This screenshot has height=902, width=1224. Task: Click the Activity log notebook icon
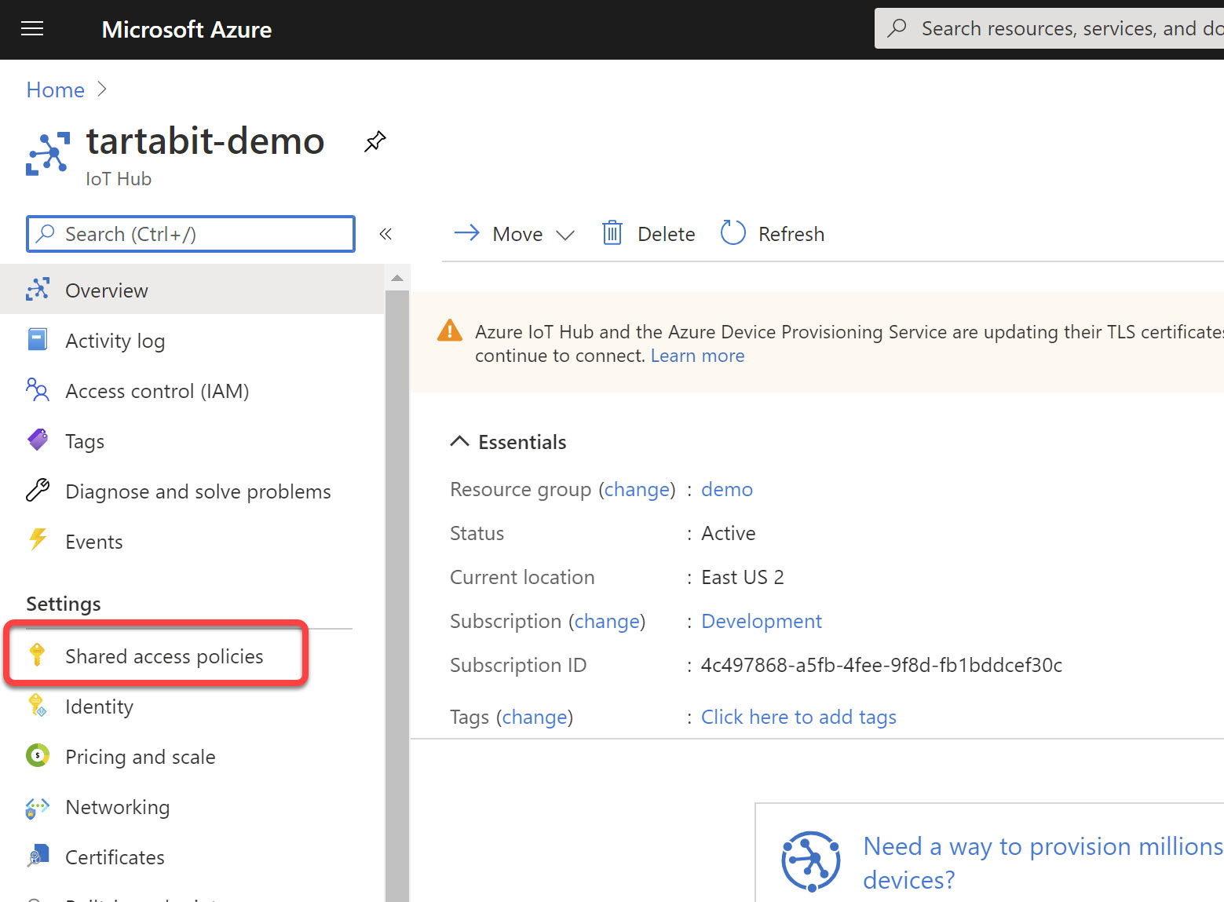pos(38,339)
